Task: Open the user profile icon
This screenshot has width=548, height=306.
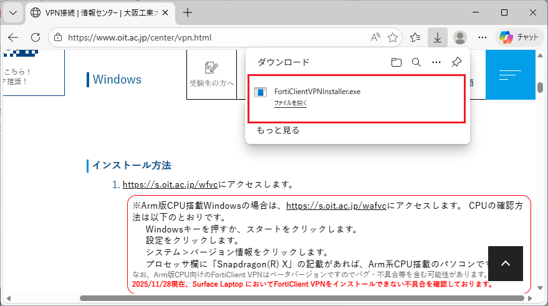Action: tap(460, 37)
